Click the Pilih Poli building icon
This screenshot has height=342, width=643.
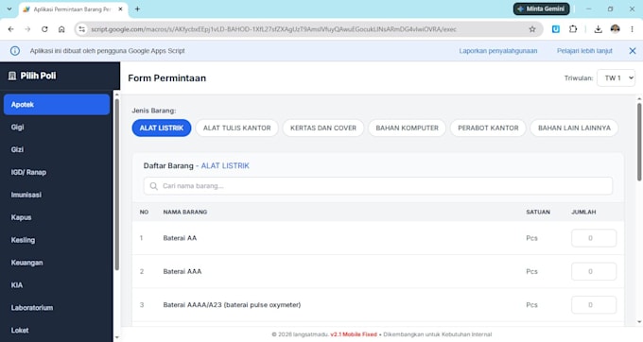coord(12,76)
